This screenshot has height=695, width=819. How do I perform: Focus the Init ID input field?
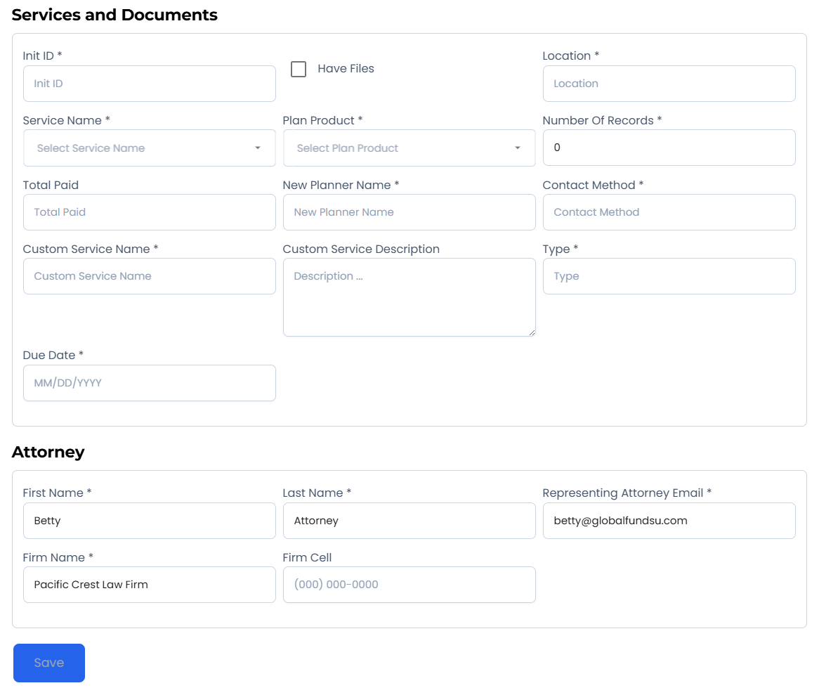(149, 84)
